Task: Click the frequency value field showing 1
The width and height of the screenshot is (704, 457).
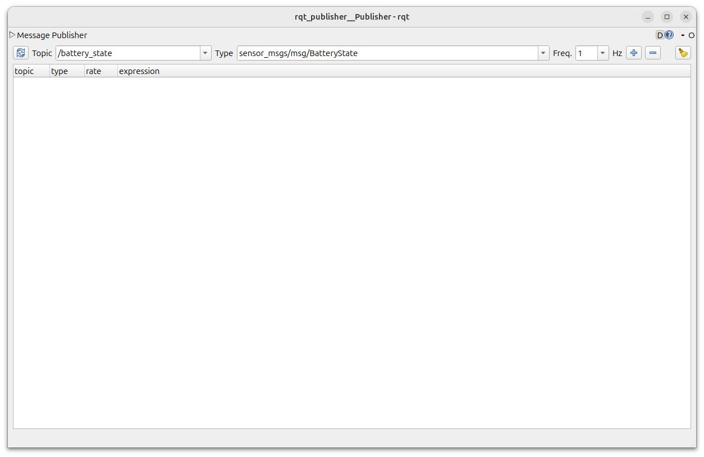Action: pos(586,53)
